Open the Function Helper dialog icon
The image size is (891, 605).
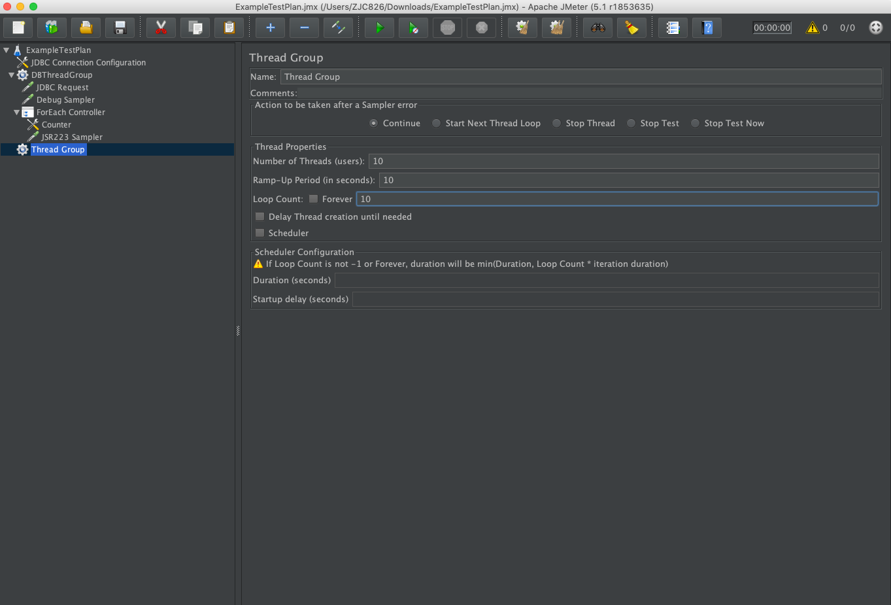673,27
